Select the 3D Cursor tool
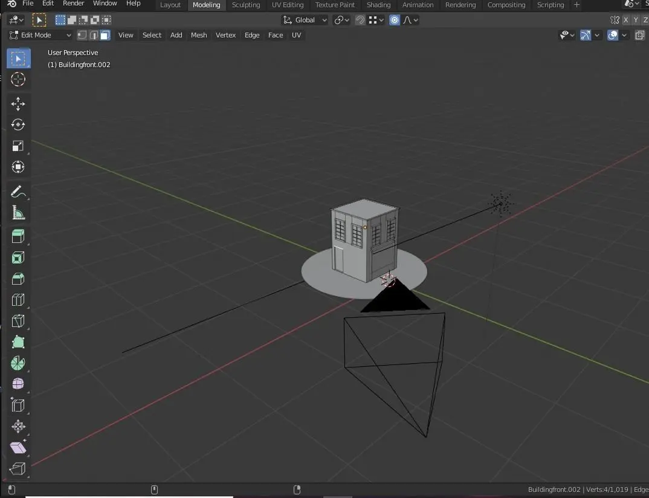 coord(18,79)
